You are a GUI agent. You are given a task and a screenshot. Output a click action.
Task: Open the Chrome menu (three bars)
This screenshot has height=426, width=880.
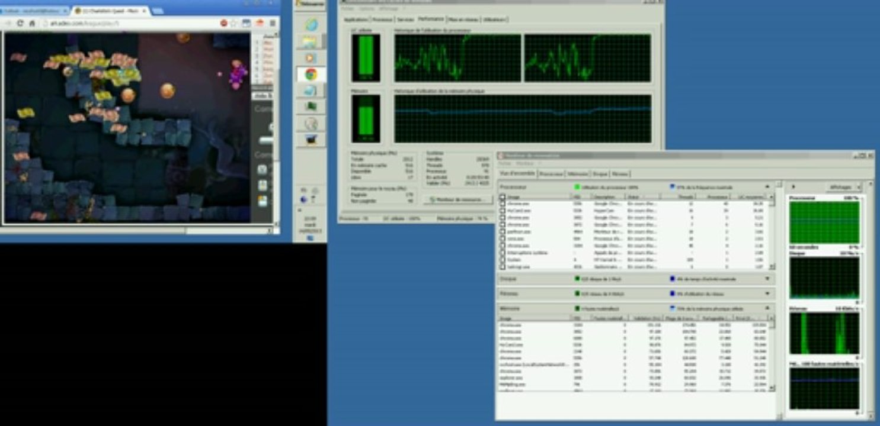[x=273, y=23]
